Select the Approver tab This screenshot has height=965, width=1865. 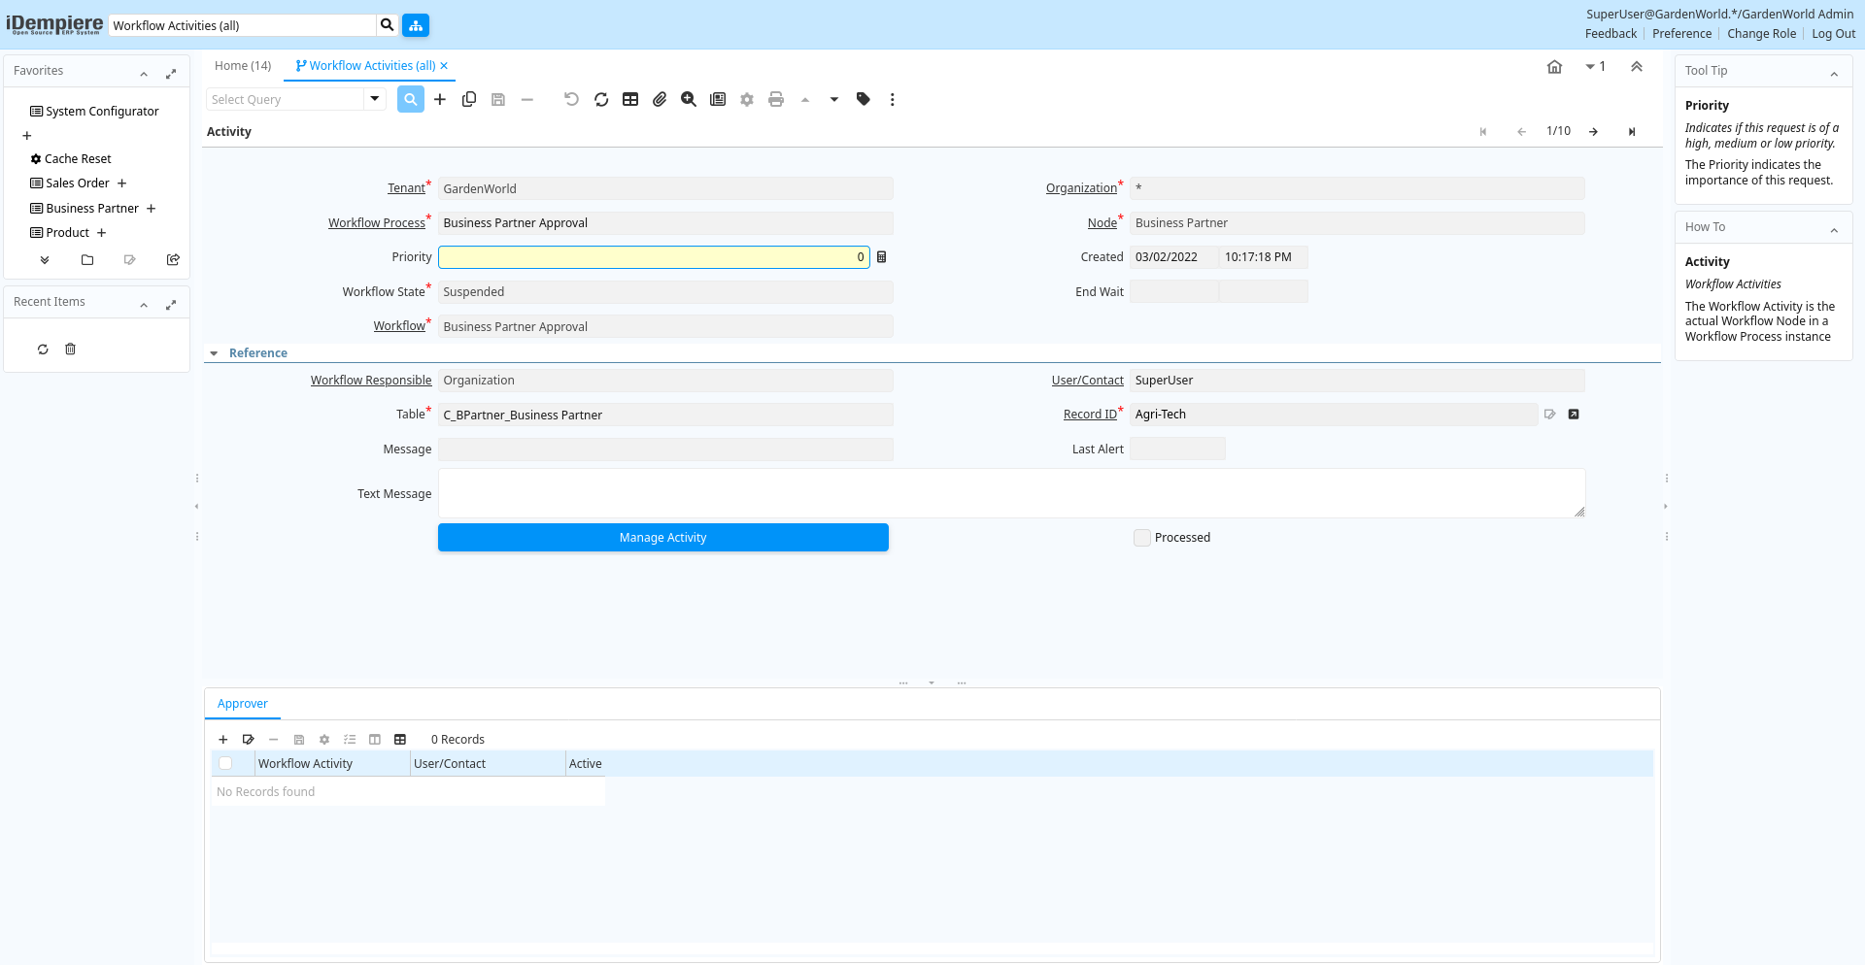(x=243, y=704)
